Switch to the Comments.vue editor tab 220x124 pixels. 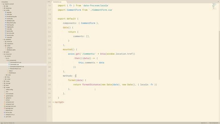59,2
